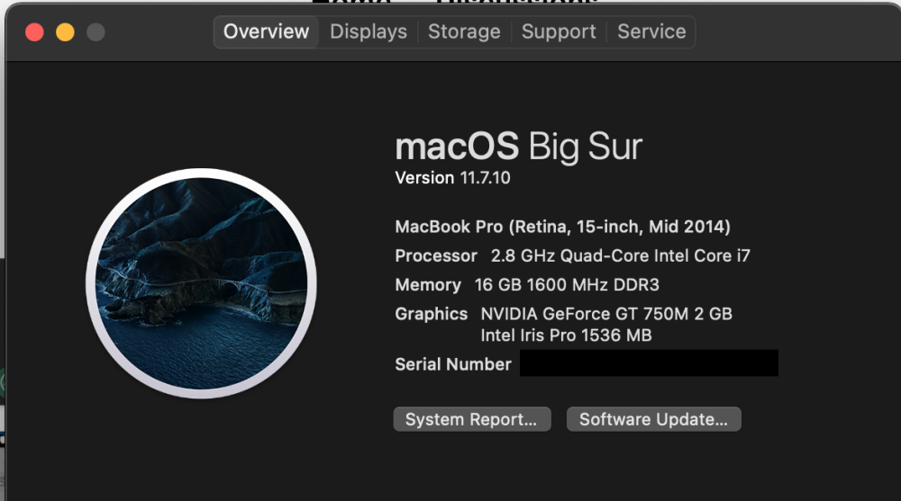Screen dimensions: 901x501
Task: Click the NVIDIA GeForce GT 750M 2 GB line
Action: (606, 314)
